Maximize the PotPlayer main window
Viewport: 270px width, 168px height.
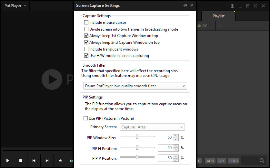248,6
